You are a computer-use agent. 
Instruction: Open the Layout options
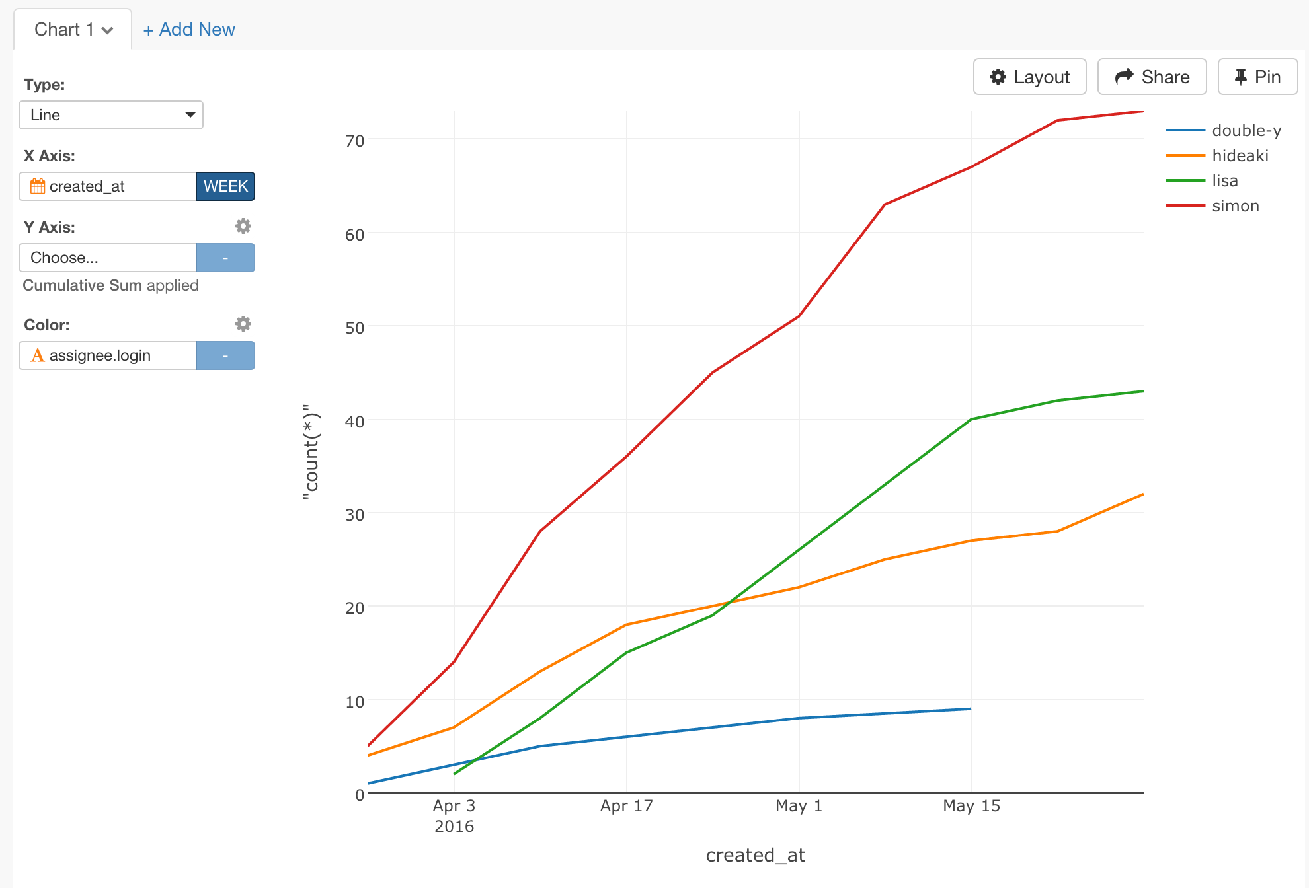click(x=1029, y=77)
